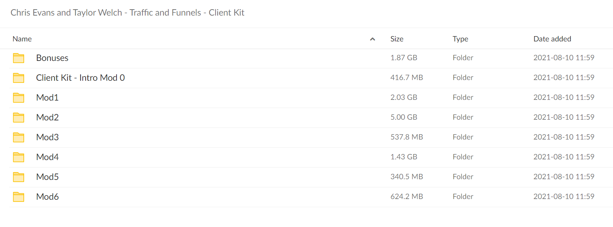Image resolution: width=613 pixels, height=227 pixels.
Task: Sort by Date added column header
Action: click(552, 39)
